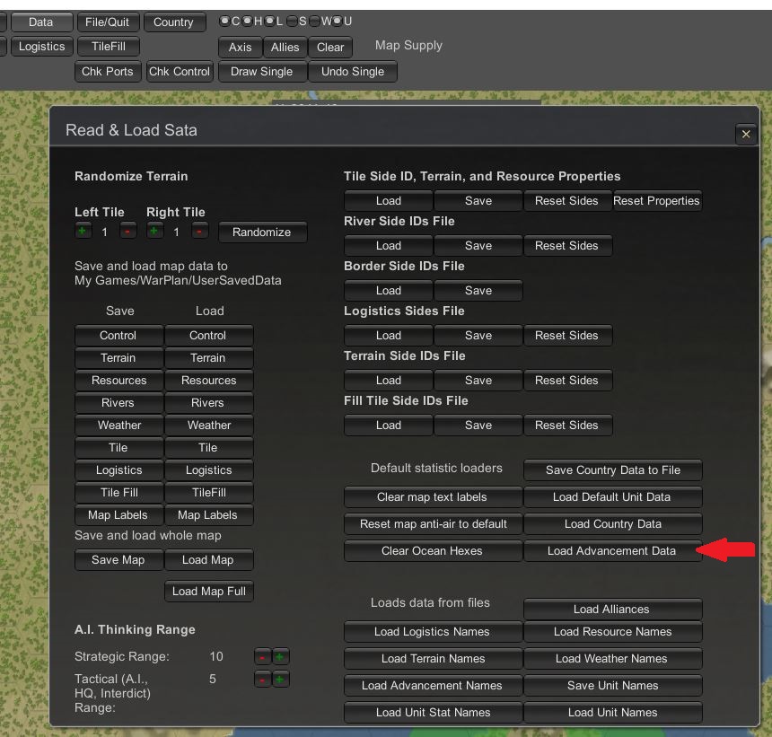Select the C radio option
This screenshot has width=772, height=737.
click(225, 21)
